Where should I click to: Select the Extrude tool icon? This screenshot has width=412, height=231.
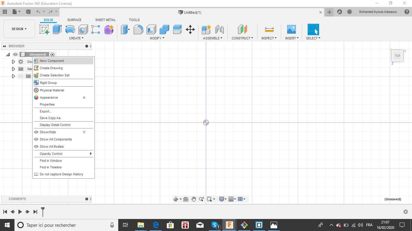click(x=57, y=29)
